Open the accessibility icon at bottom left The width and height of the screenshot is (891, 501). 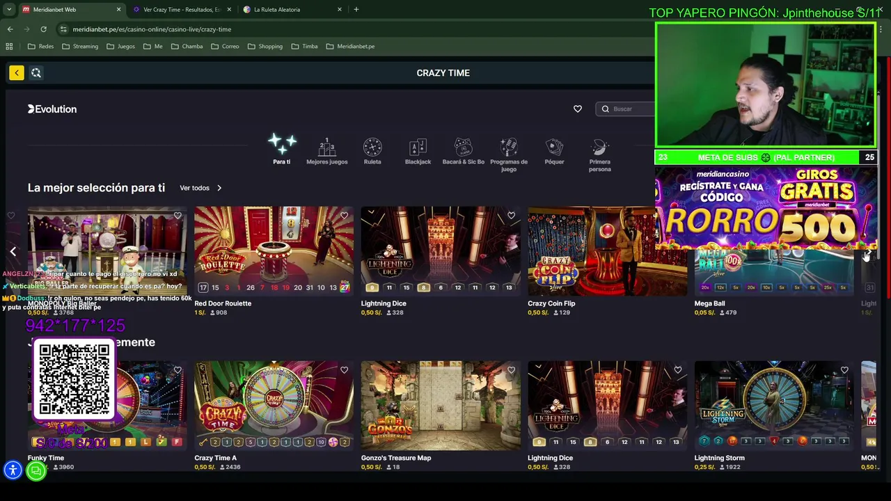13,470
